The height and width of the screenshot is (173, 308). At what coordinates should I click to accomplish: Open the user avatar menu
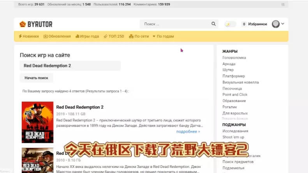[276, 24]
